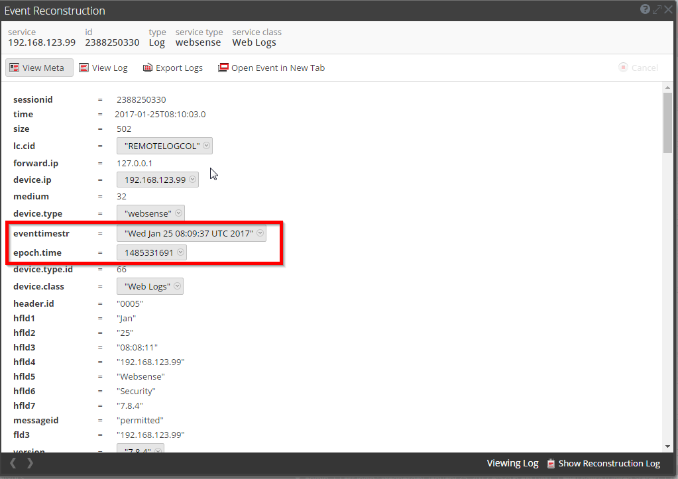The height and width of the screenshot is (479, 678).
Task: Click the scrollbar up arrow
Action: 667,87
